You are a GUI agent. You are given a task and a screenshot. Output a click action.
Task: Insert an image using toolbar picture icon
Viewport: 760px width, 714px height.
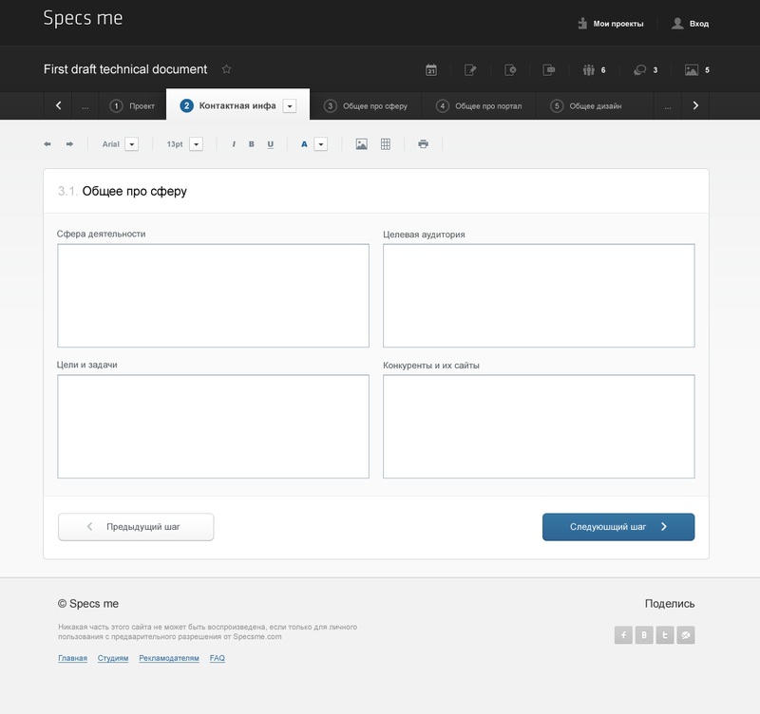[362, 144]
